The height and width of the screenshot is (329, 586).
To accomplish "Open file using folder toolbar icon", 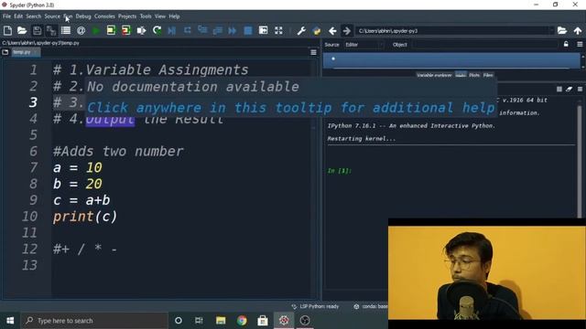I will click(x=22, y=30).
